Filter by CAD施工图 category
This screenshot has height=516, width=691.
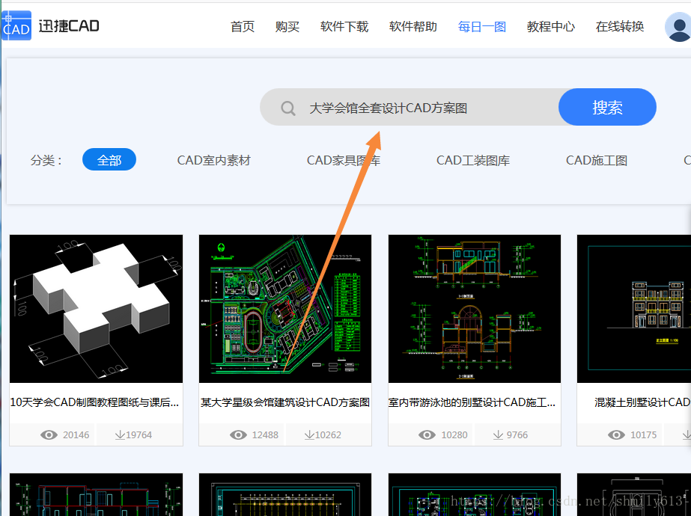pos(596,160)
